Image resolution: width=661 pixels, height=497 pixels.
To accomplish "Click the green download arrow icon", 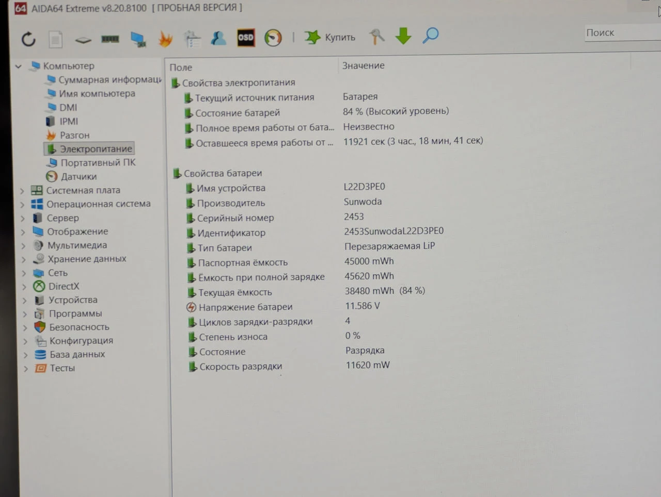I will (x=403, y=36).
